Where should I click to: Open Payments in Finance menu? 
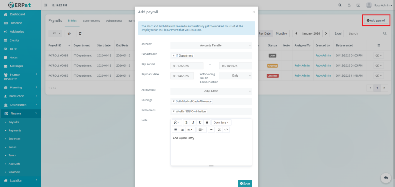[x=15, y=130]
